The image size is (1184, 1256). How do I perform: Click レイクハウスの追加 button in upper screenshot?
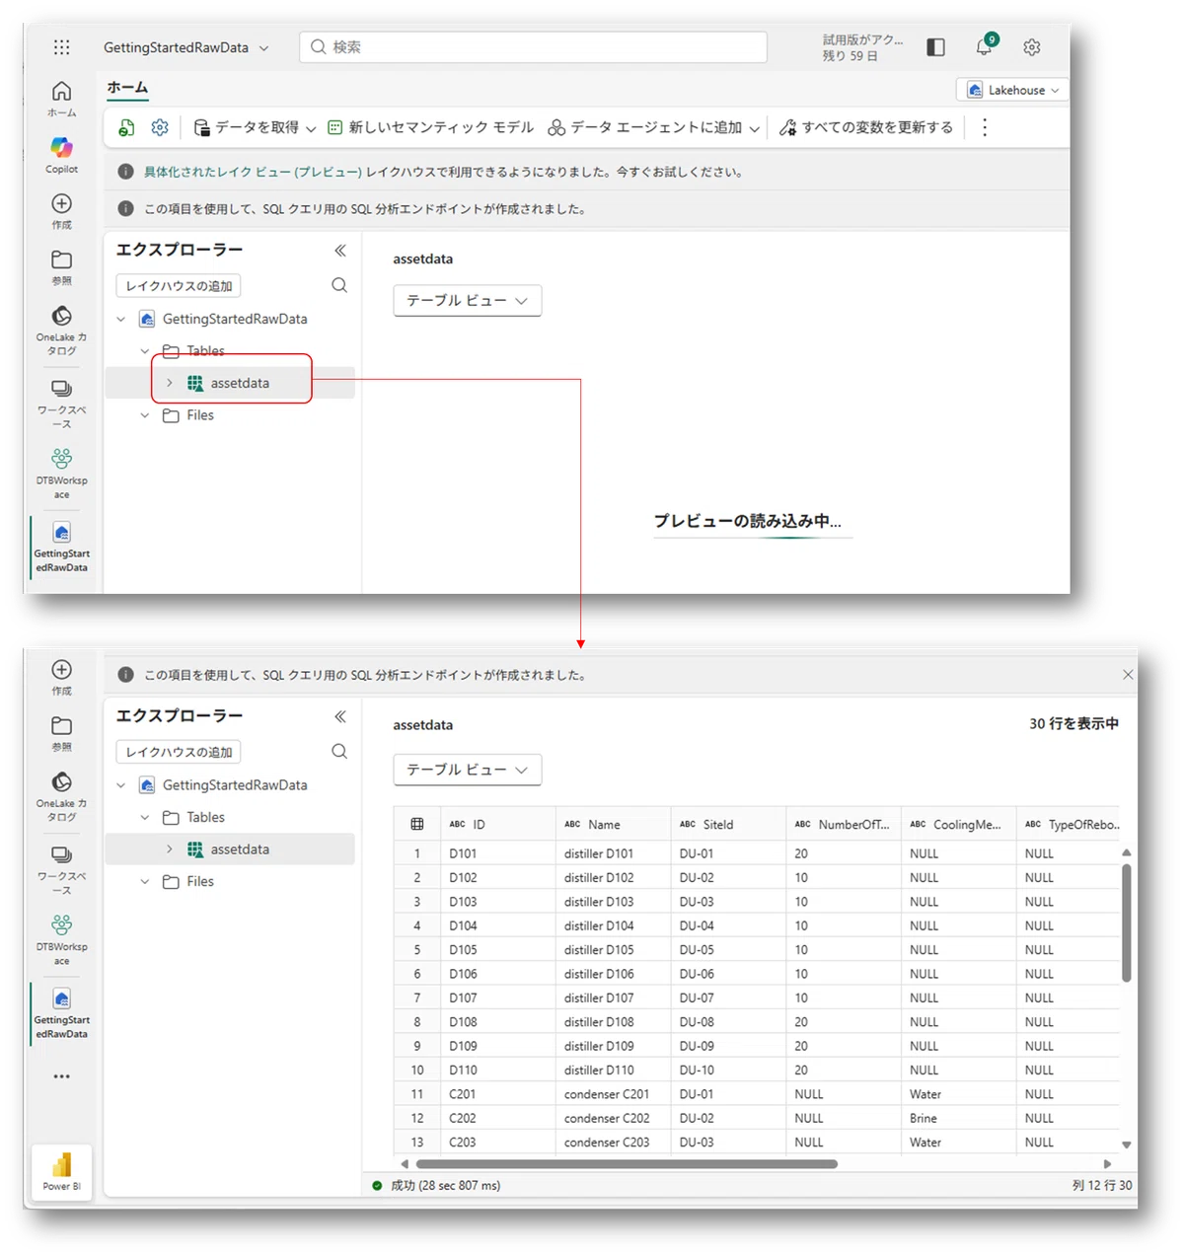click(x=179, y=286)
